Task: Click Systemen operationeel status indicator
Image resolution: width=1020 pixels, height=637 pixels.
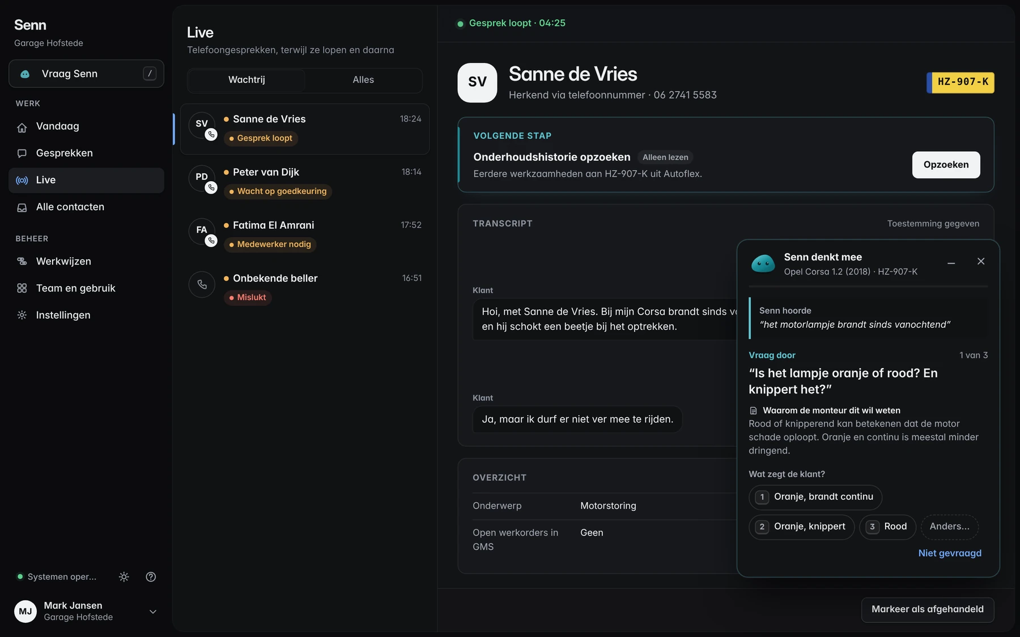Action: 57,577
